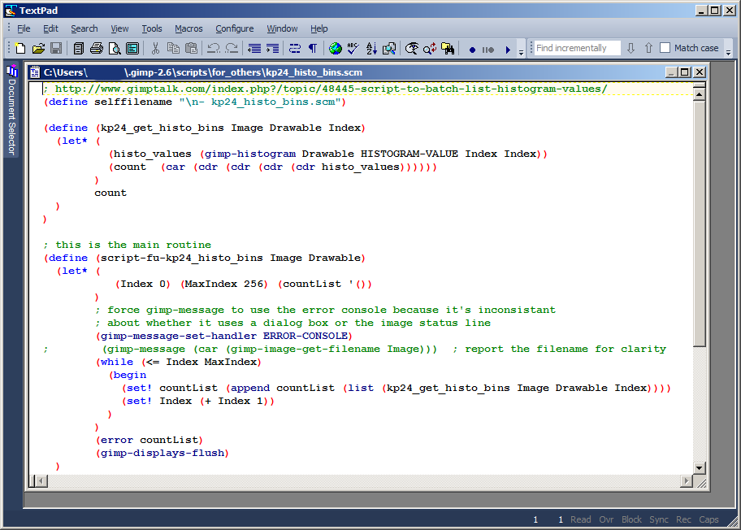Close the kp24_histo_bins.scm document window
The image size is (741, 530).
[x=700, y=72]
